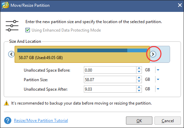This screenshot has height=128, width=184.
Task: Click the right partition handle arrow
Action: [x=153, y=54]
